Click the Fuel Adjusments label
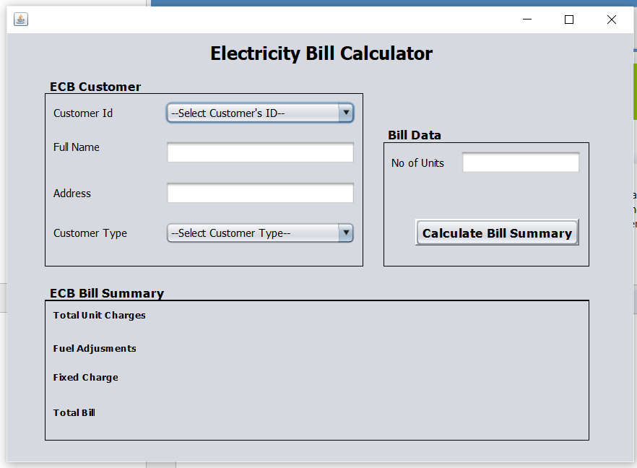Screen dimensions: 637x468 pyautogui.click(x=94, y=348)
